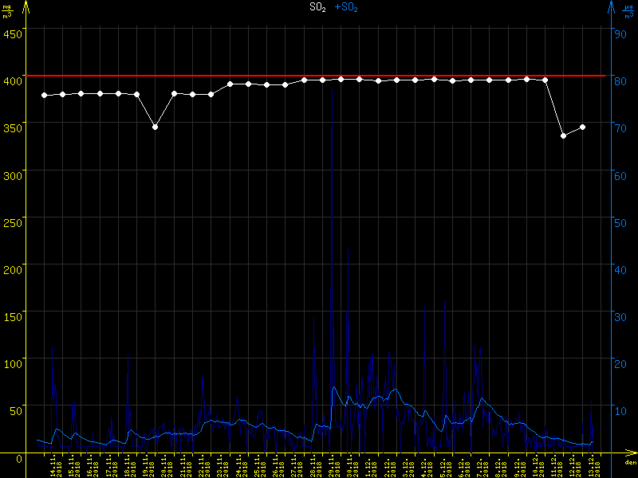Screen dimensions: 638x478
Task: Select the first white data point on the left
Action: coord(44,96)
